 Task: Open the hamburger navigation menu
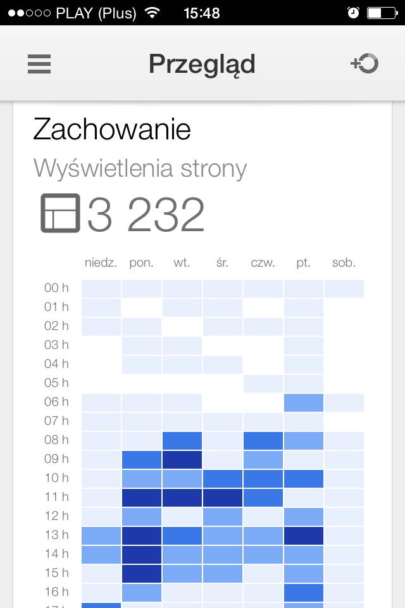pyautogui.click(x=39, y=64)
